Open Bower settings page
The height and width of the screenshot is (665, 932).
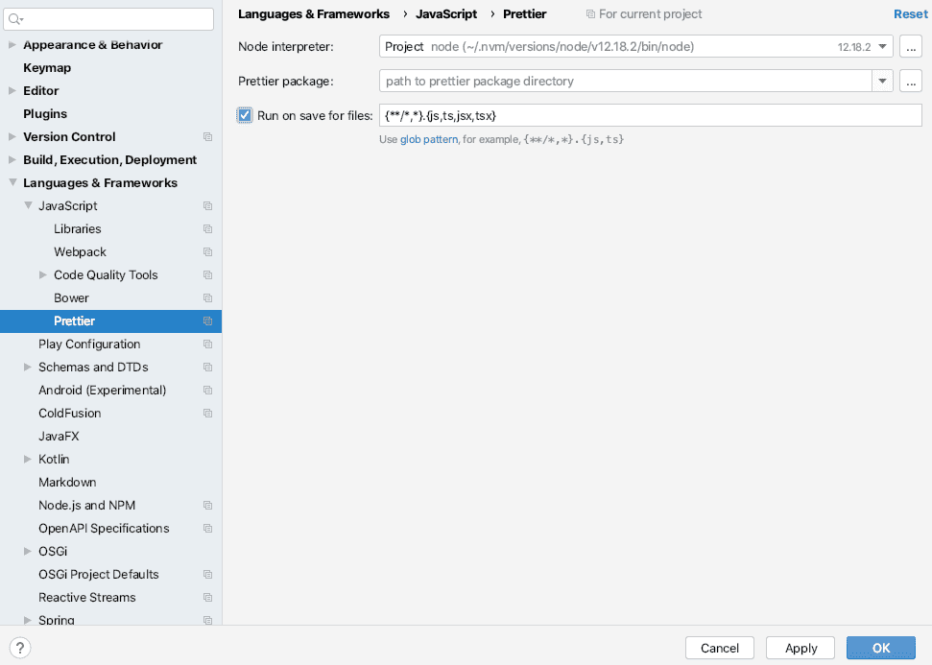coord(71,297)
